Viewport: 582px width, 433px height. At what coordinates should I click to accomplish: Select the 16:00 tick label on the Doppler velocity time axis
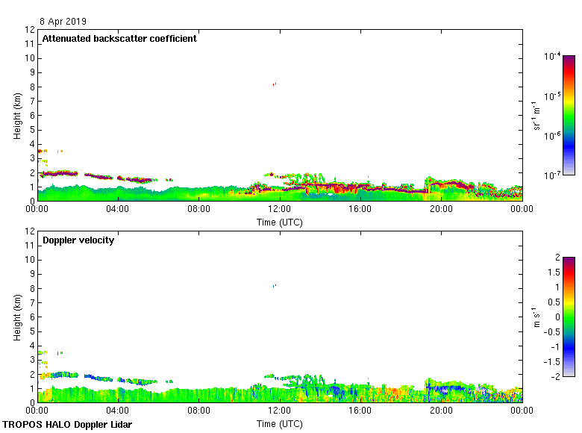[360, 411]
